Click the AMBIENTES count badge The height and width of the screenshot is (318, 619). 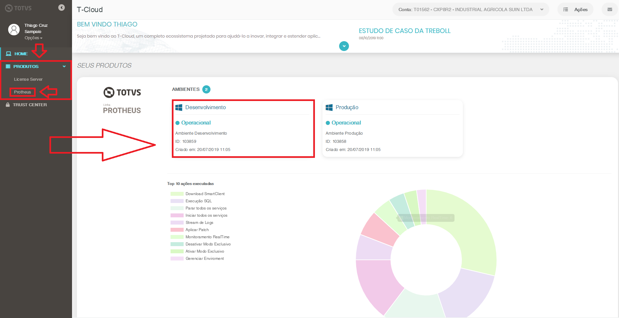tap(206, 89)
